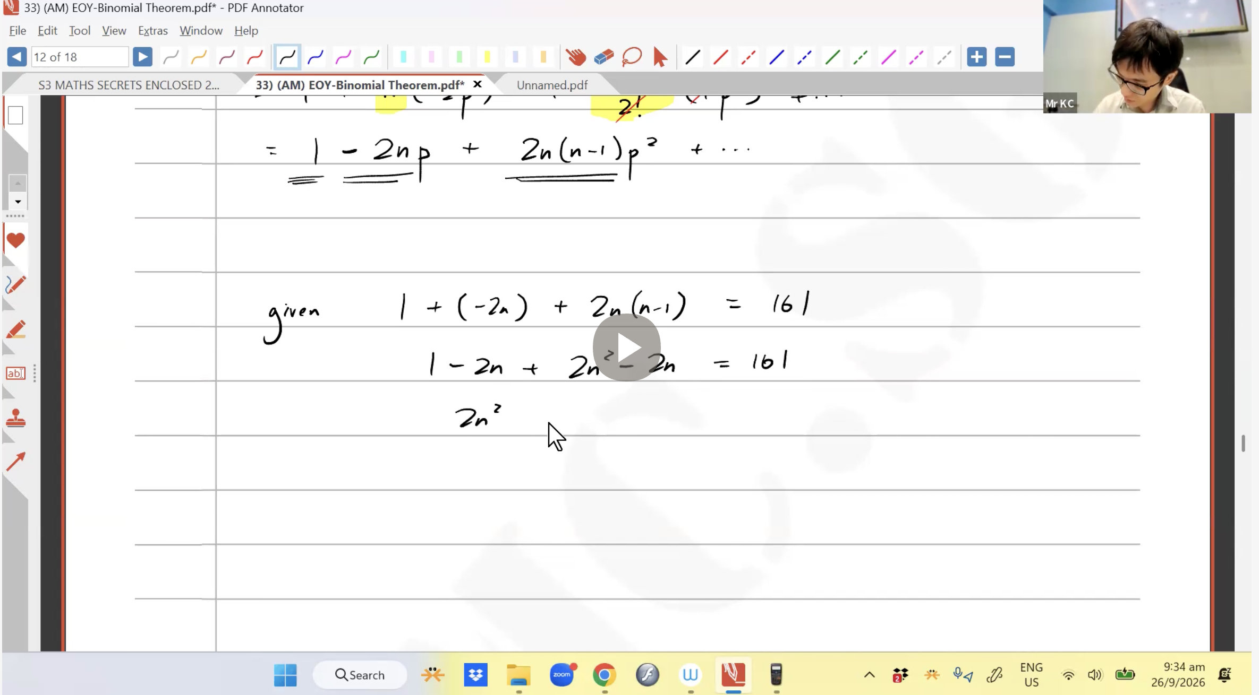
Task: Select the orange pen preset
Action: coord(199,57)
